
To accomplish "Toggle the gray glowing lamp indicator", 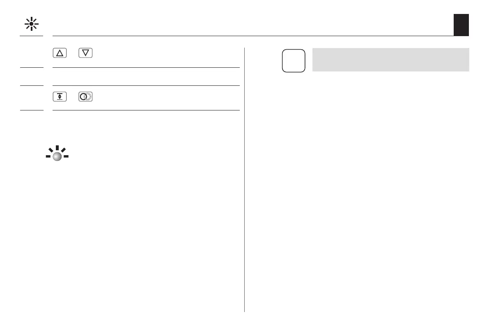I will tap(57, 155).
